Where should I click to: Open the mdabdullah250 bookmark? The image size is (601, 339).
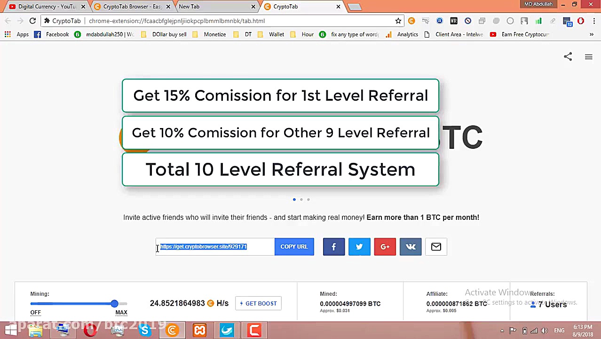[104, 34]
